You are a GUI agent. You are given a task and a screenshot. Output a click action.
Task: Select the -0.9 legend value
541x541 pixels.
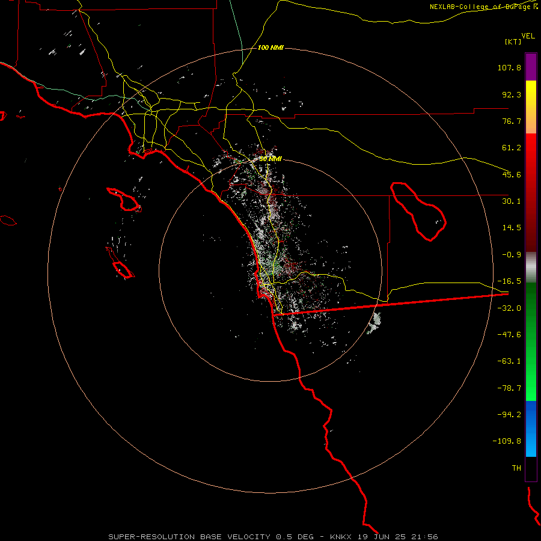coord(512,255)
